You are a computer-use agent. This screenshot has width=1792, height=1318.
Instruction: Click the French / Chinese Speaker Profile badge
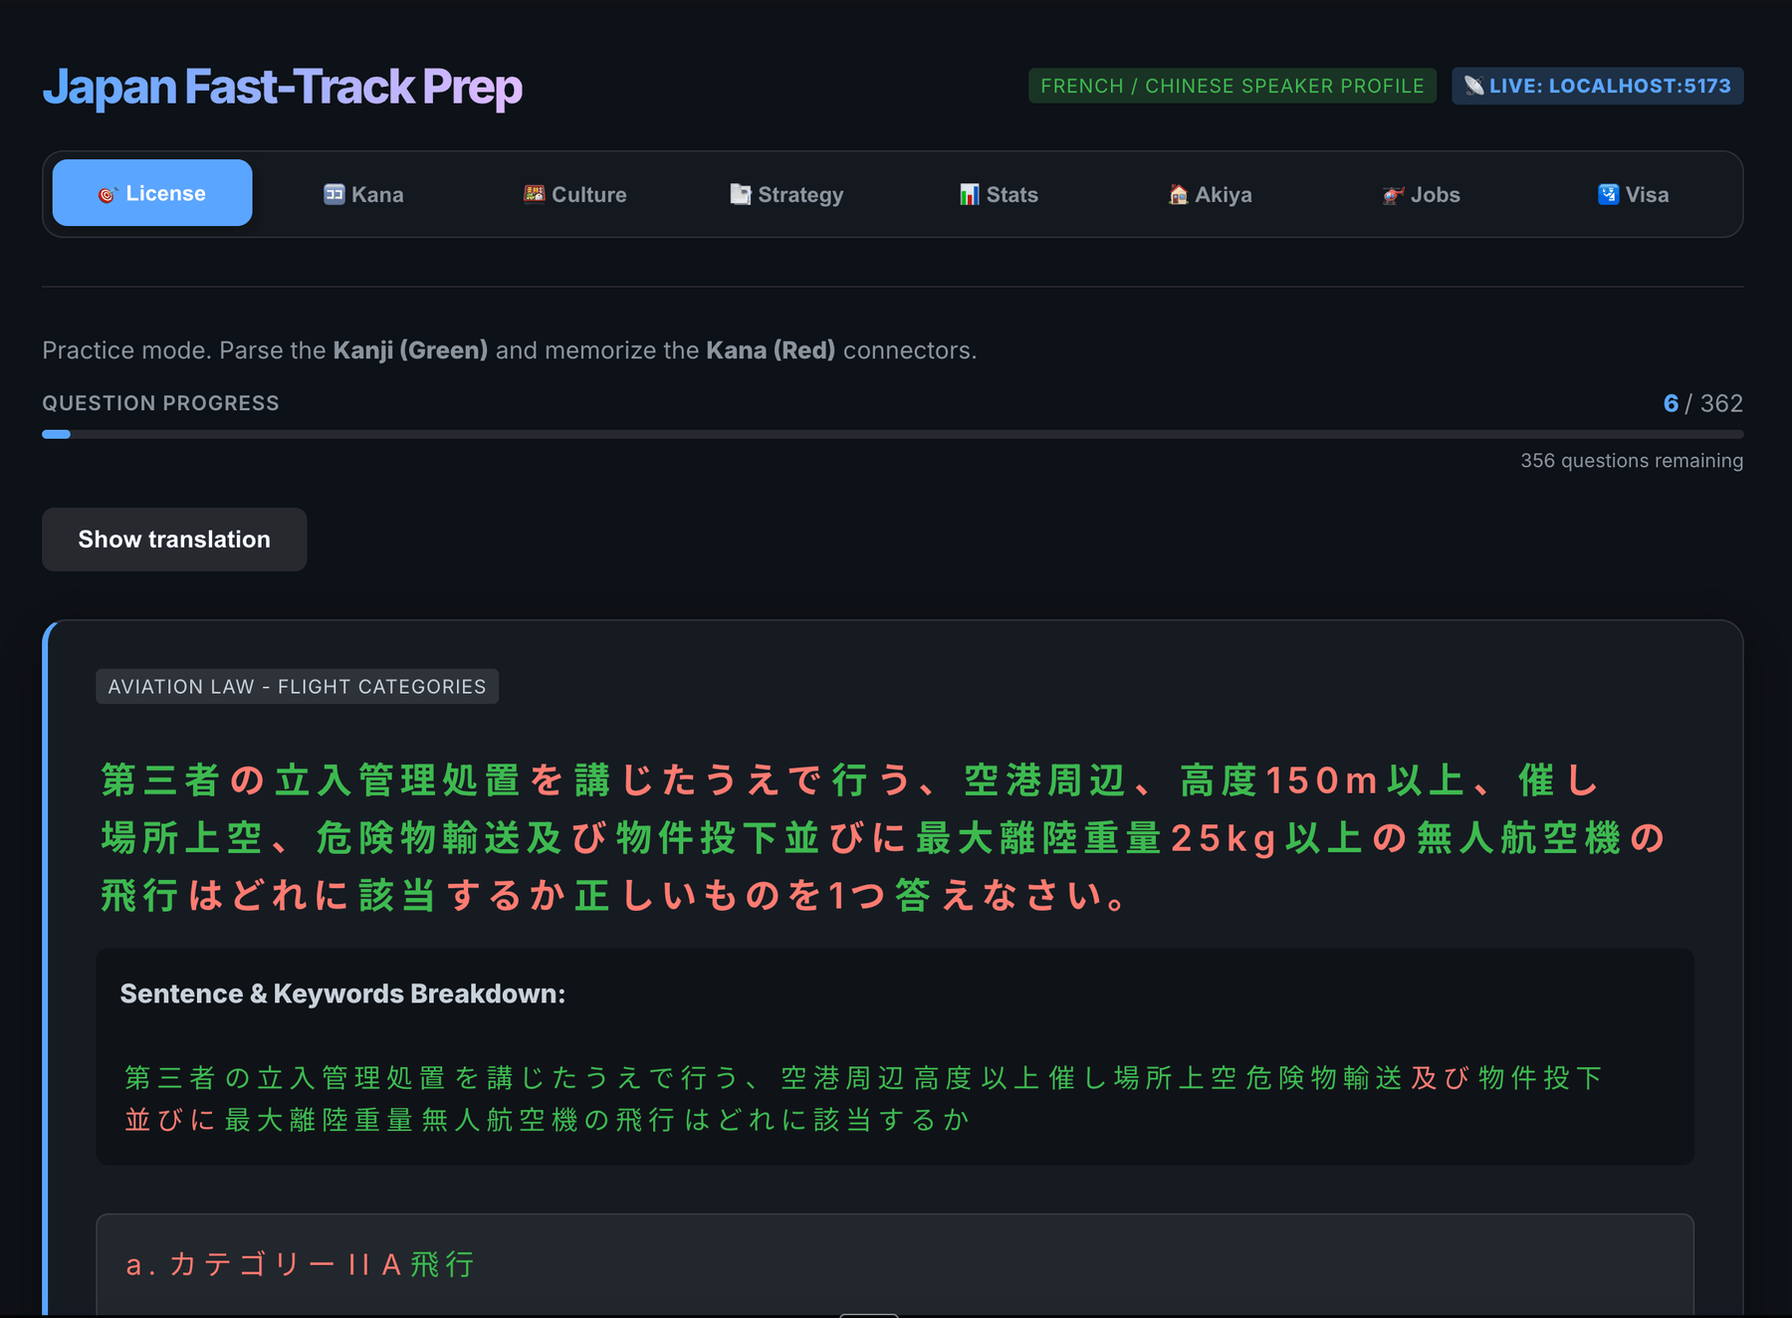1232,86
